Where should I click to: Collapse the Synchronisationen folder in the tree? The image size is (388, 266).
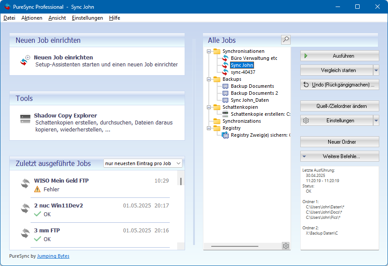tap(209, 51)
